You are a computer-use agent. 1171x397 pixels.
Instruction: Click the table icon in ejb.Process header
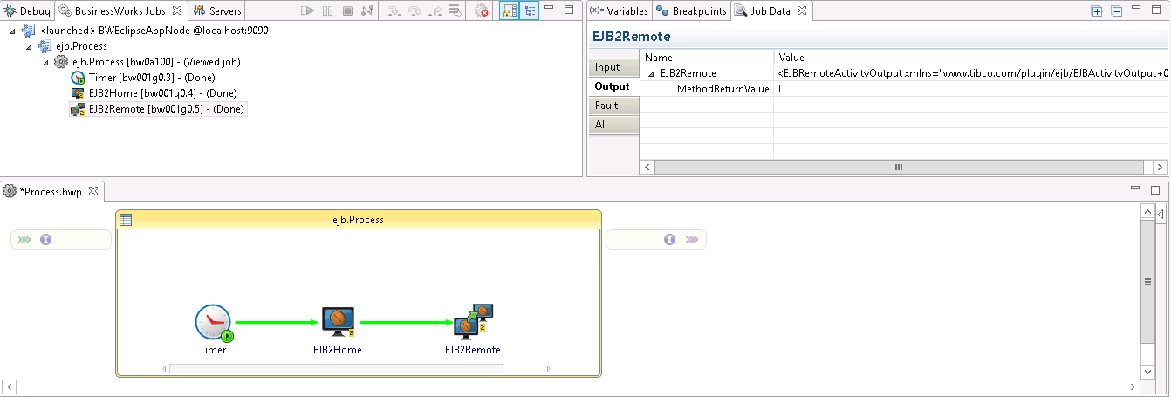pos(126,220)
